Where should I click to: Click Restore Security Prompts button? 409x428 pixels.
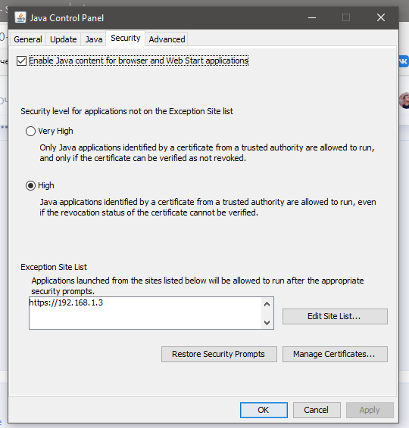coord(219,354)
